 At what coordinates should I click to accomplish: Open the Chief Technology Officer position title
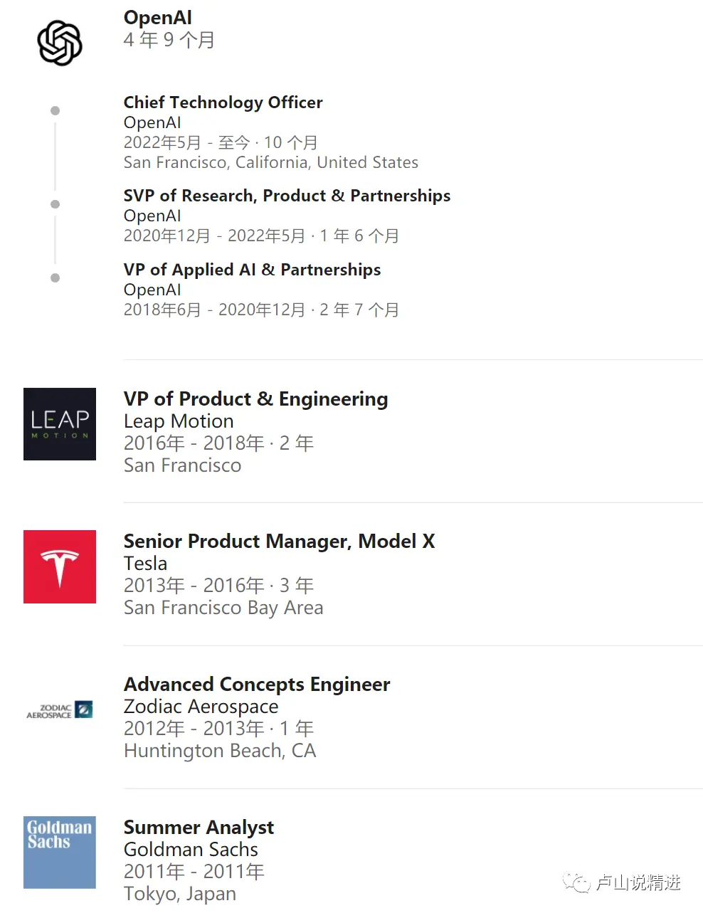(x=223, y=102)
